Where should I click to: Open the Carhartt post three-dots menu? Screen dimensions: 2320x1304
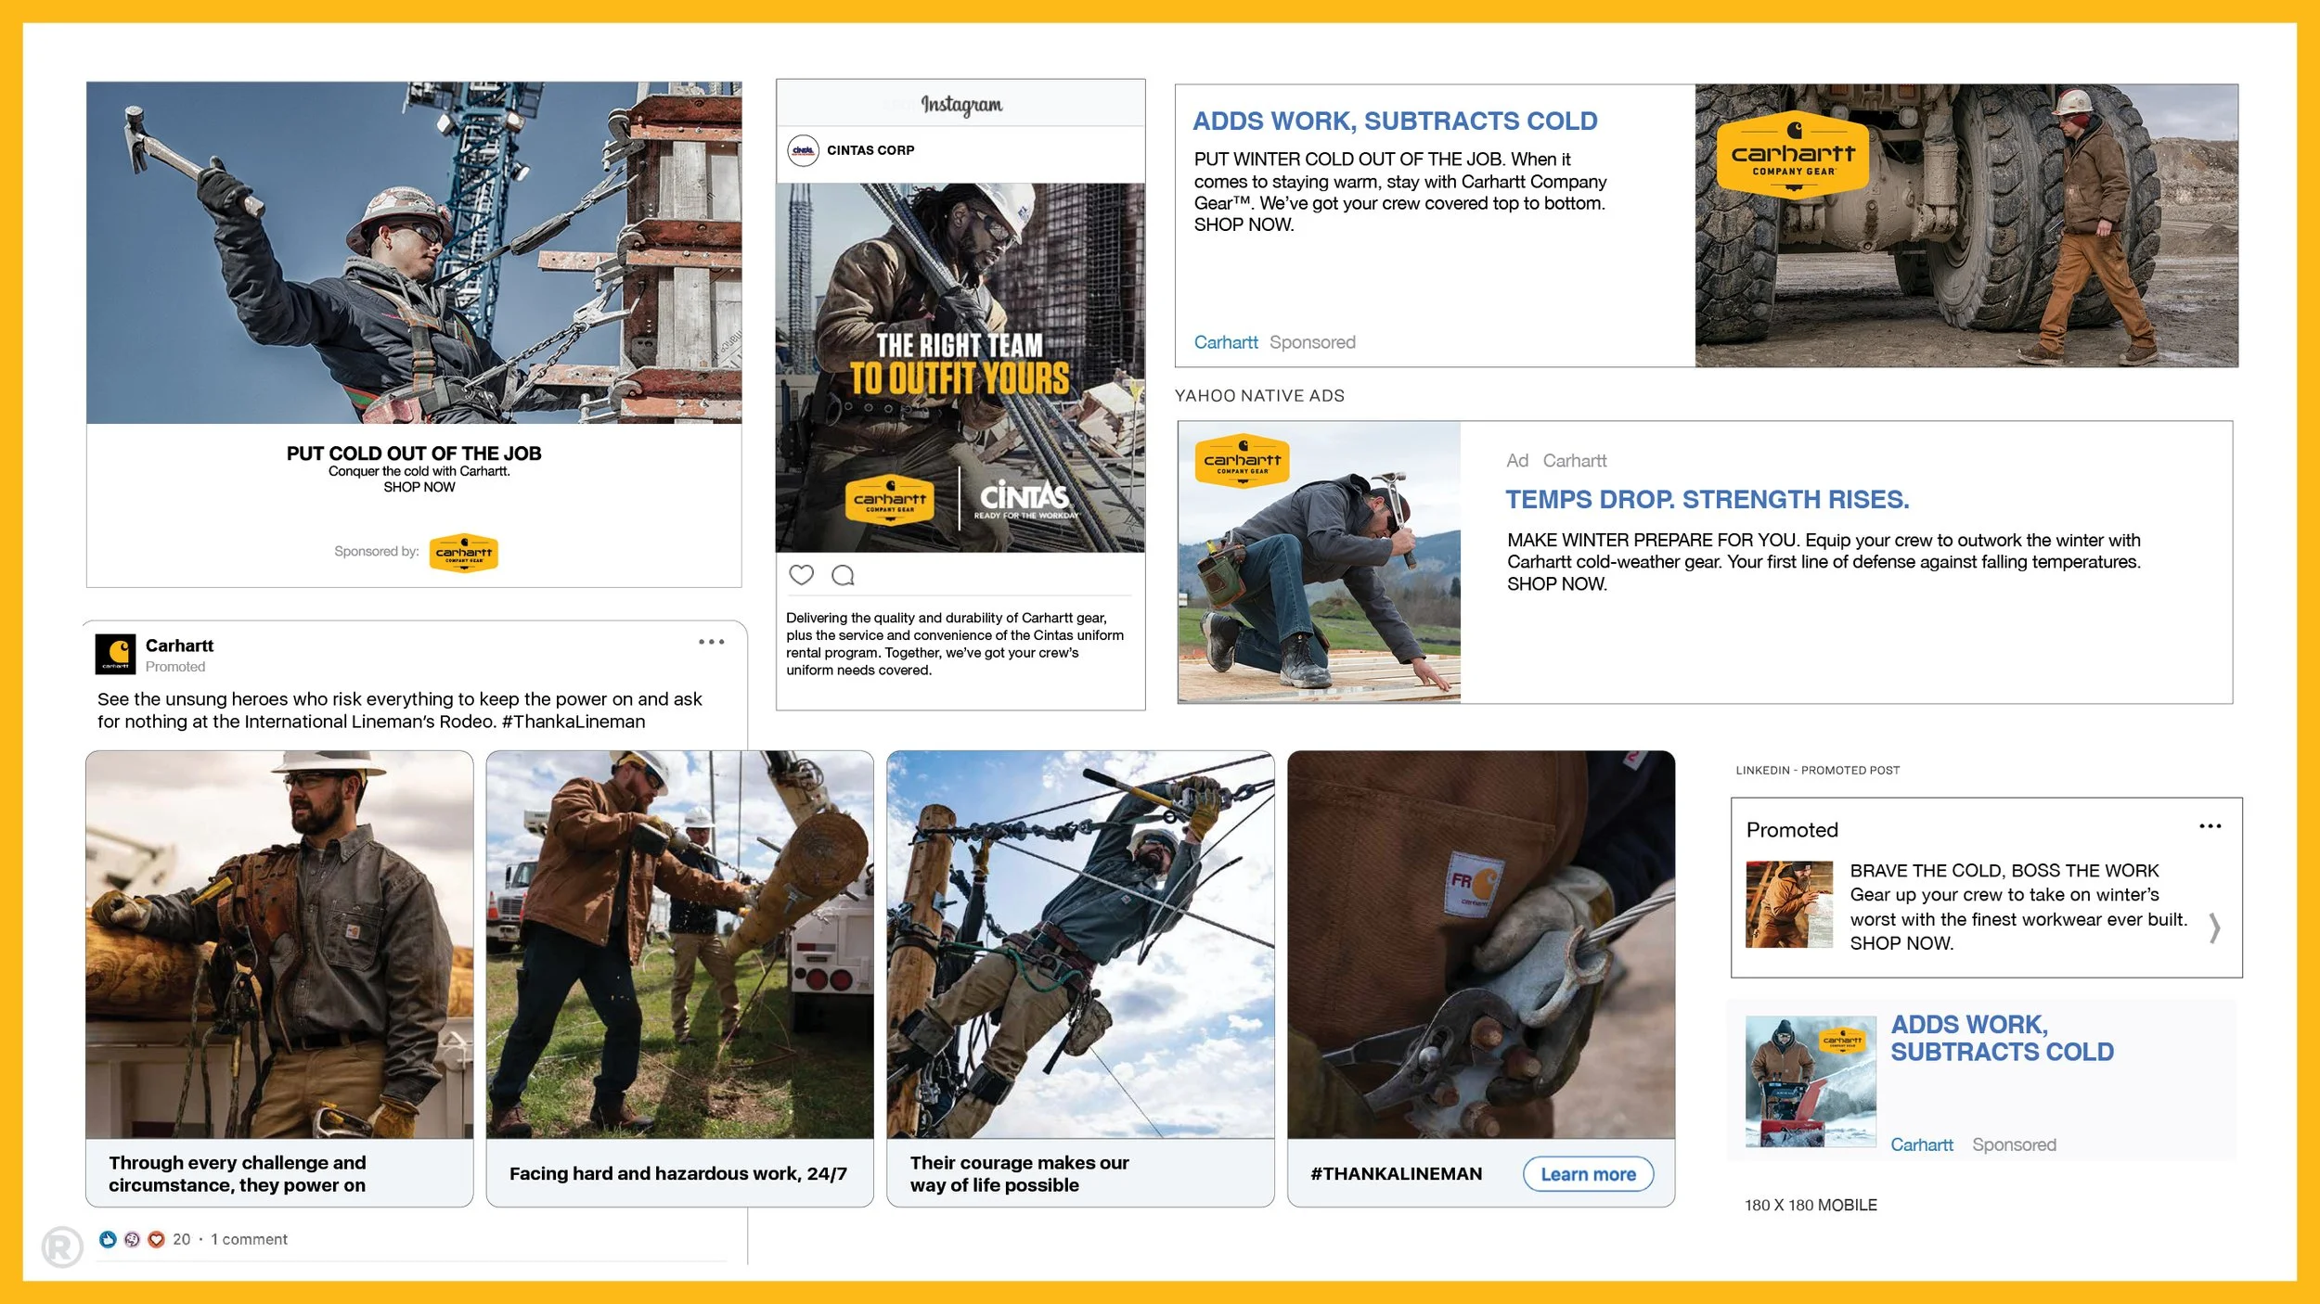pyautogui.click(x=711, y=642)
